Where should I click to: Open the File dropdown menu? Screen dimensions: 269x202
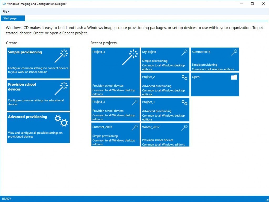(6, 12)
